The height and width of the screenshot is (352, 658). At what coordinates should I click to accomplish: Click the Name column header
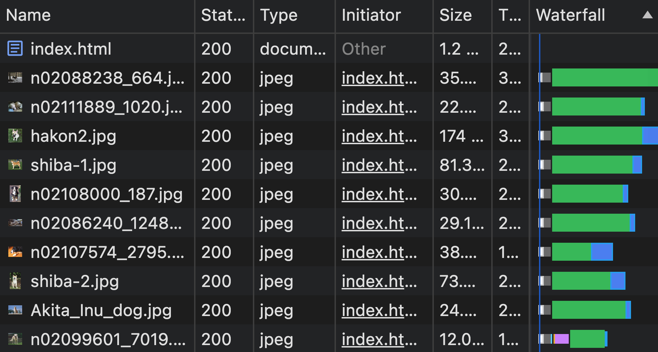pyautogui.click(x=29, y=15)
